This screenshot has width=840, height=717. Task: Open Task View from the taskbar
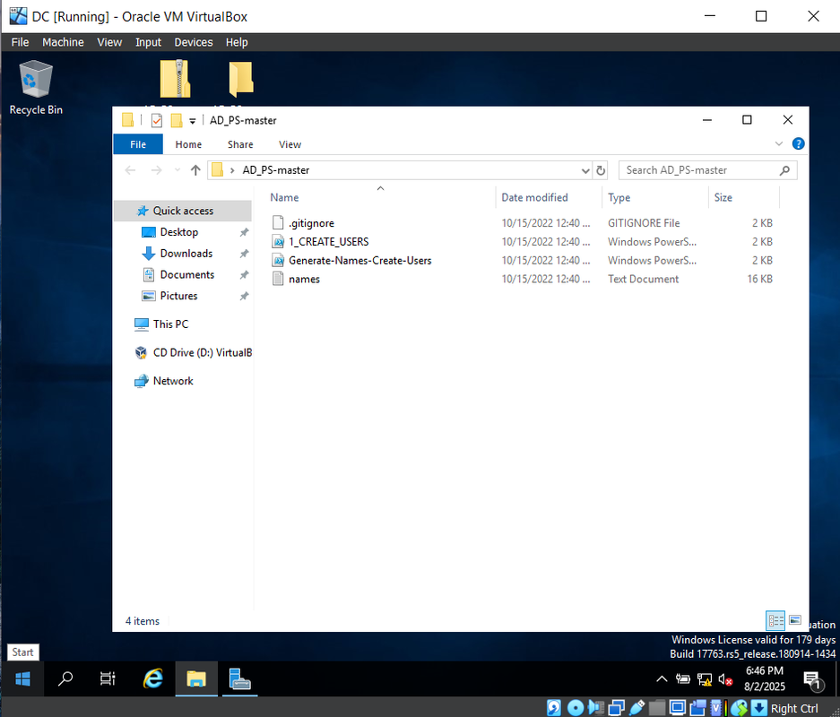coord(108,679)
